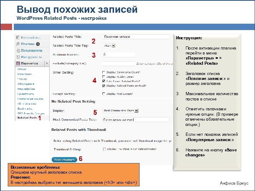Image resolution: width=255 pixels, height=191 pixels.
Task: Click Related Posts Title input field
Action: [x=136, y=37]
